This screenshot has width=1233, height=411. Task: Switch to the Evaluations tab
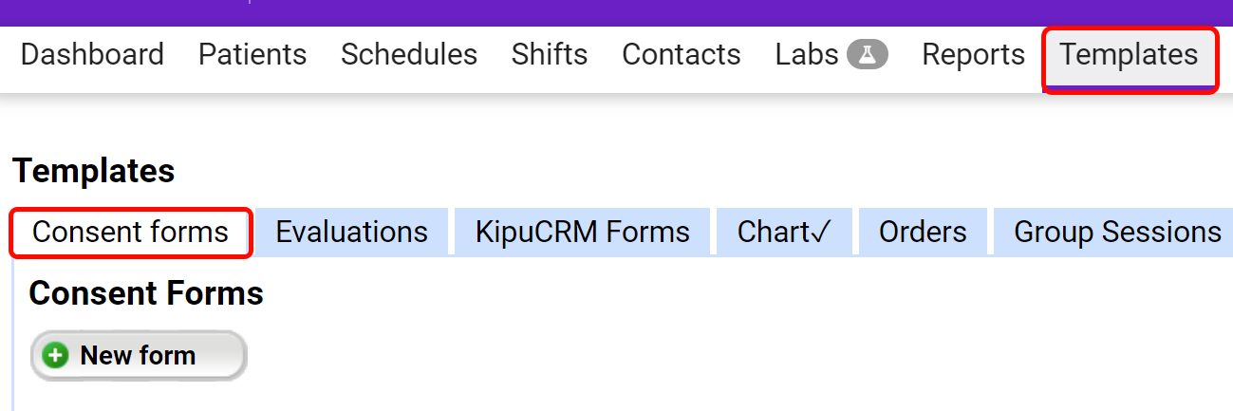pos(351,233)
